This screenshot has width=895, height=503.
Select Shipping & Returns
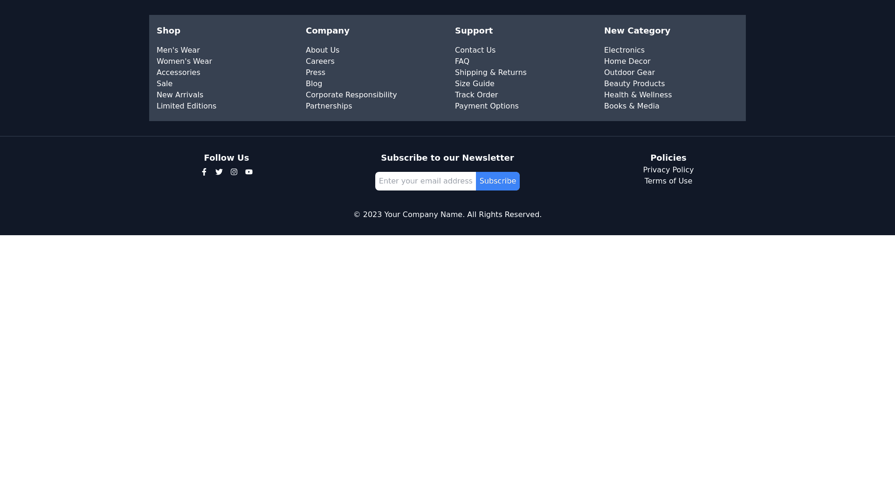click(x=490, y=73)
